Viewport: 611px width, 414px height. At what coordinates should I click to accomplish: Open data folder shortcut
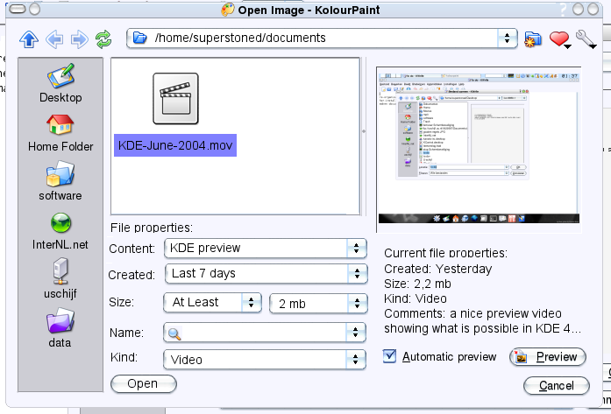click(60, 327)
